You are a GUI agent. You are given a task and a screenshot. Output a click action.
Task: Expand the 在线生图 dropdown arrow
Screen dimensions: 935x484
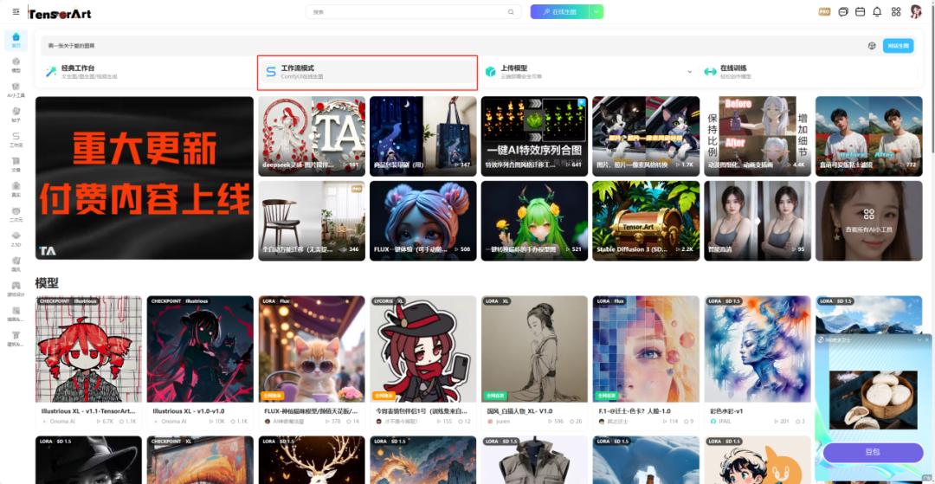click(x=596, y=12)
